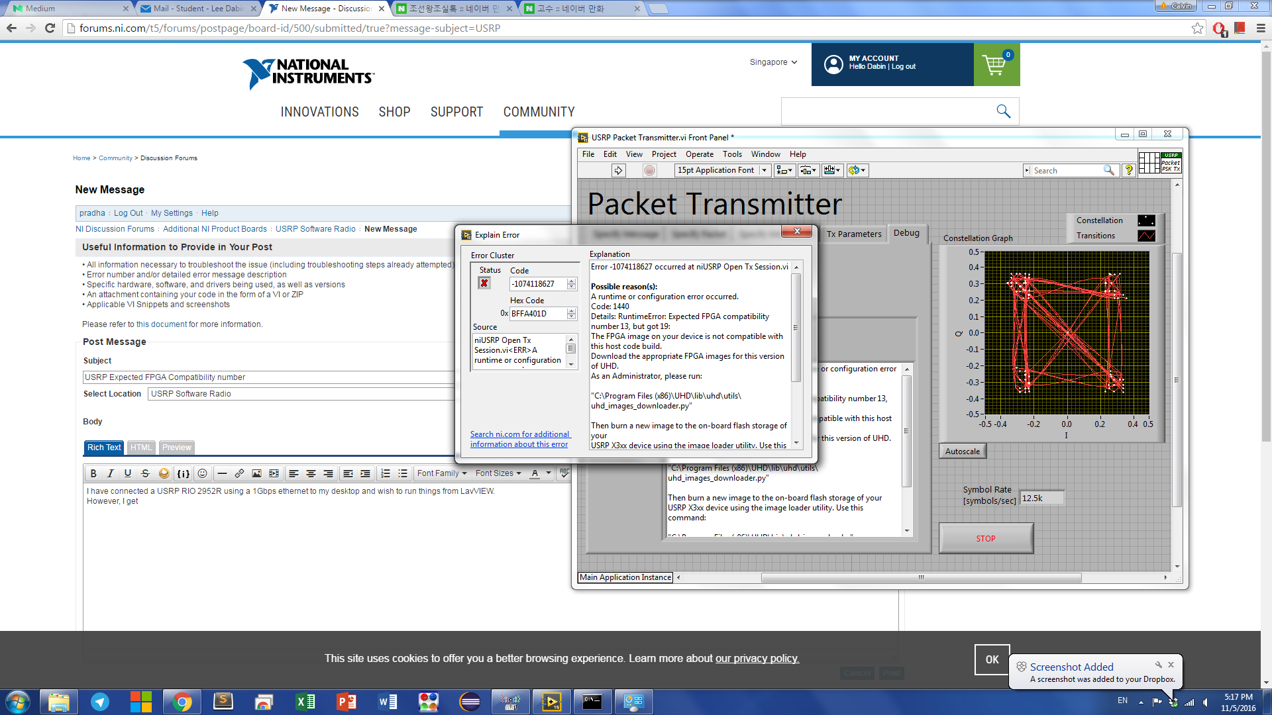1272x715 pixels.
Task: Click the USRP Packet PSK Tx VI icon
Action: [x=1171, y=162]
